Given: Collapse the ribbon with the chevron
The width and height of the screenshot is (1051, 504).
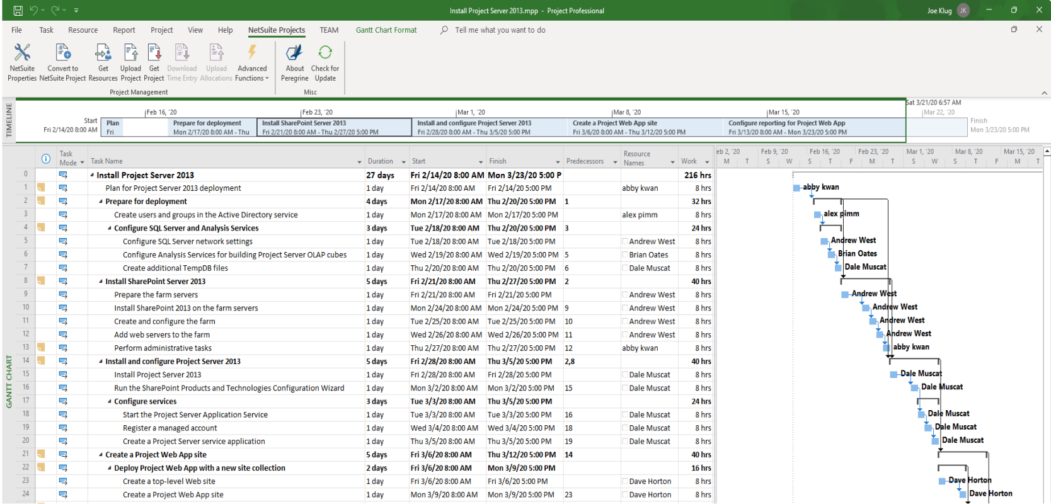Looking at the screenshot, I should (1044, 93).
